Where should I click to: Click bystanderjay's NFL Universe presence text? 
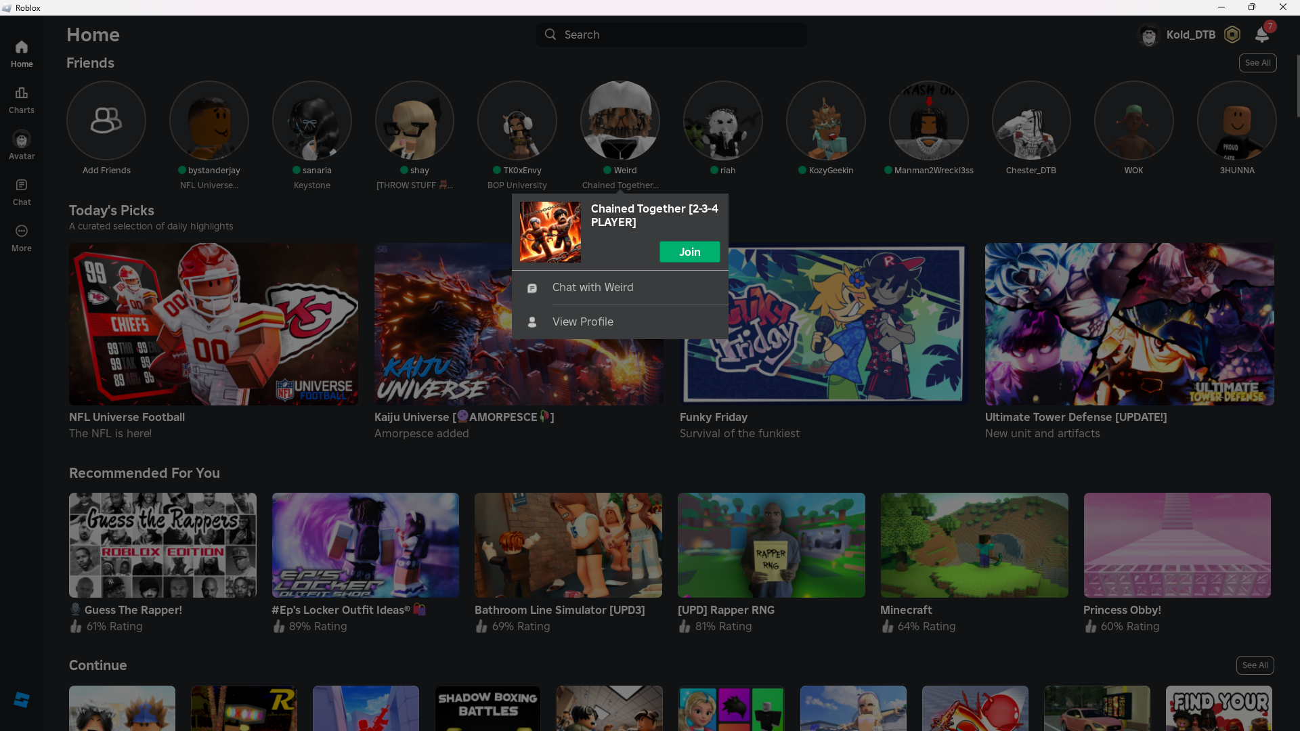(209, 185)
